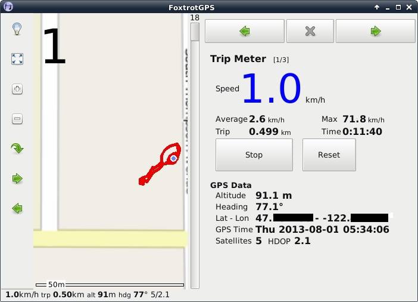Click the status bar trip 0.50km entry
The height and width of the screenshot is (302, 418).
[63, 294]
